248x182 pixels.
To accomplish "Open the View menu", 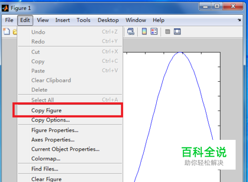I will tap(43, 20).
